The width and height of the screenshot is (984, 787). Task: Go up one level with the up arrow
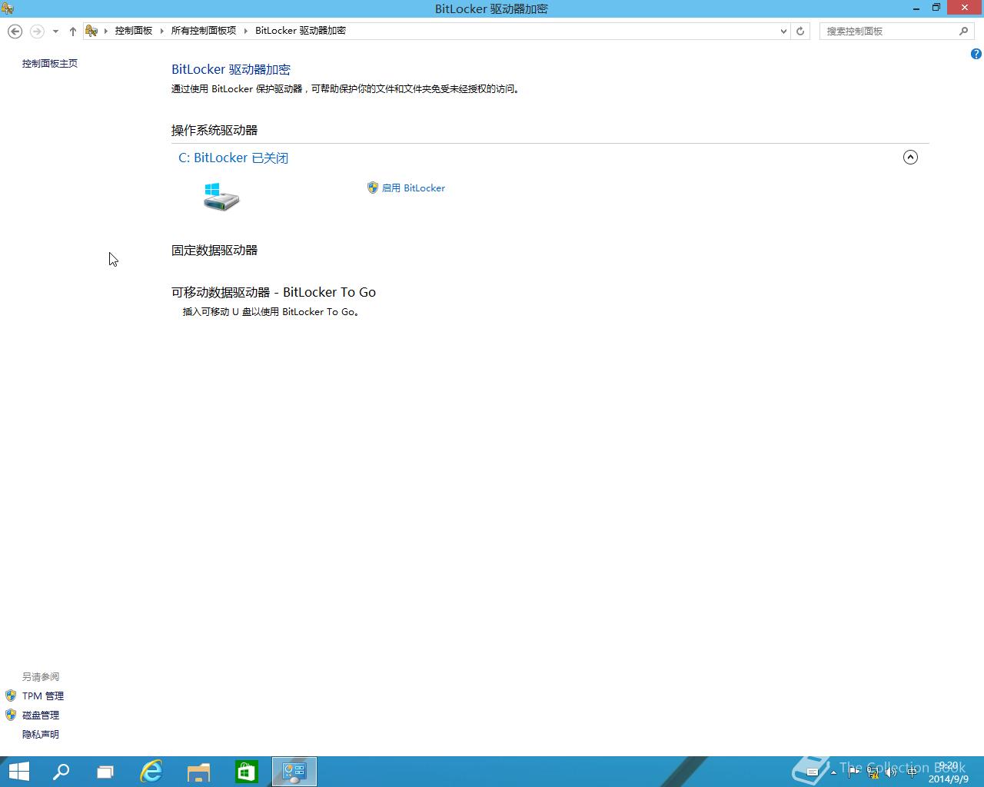[x=73, y=32]
